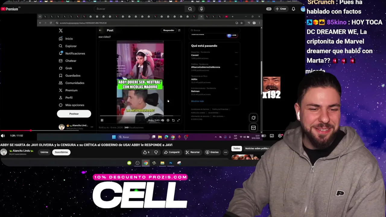Open Grok in the X sidebar

(x=65, y=68)
